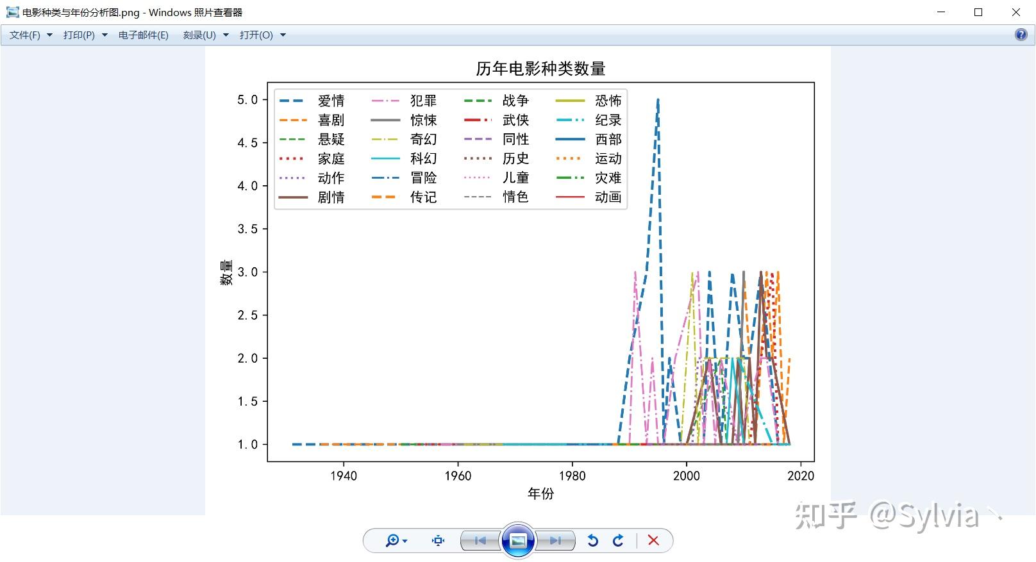Rotate the image clockwise
The height and width of the screenshot is (562, 1036).
coord(618,541)
